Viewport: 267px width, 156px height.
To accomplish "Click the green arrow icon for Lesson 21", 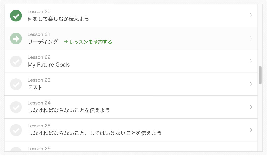I will click(16, 39).
